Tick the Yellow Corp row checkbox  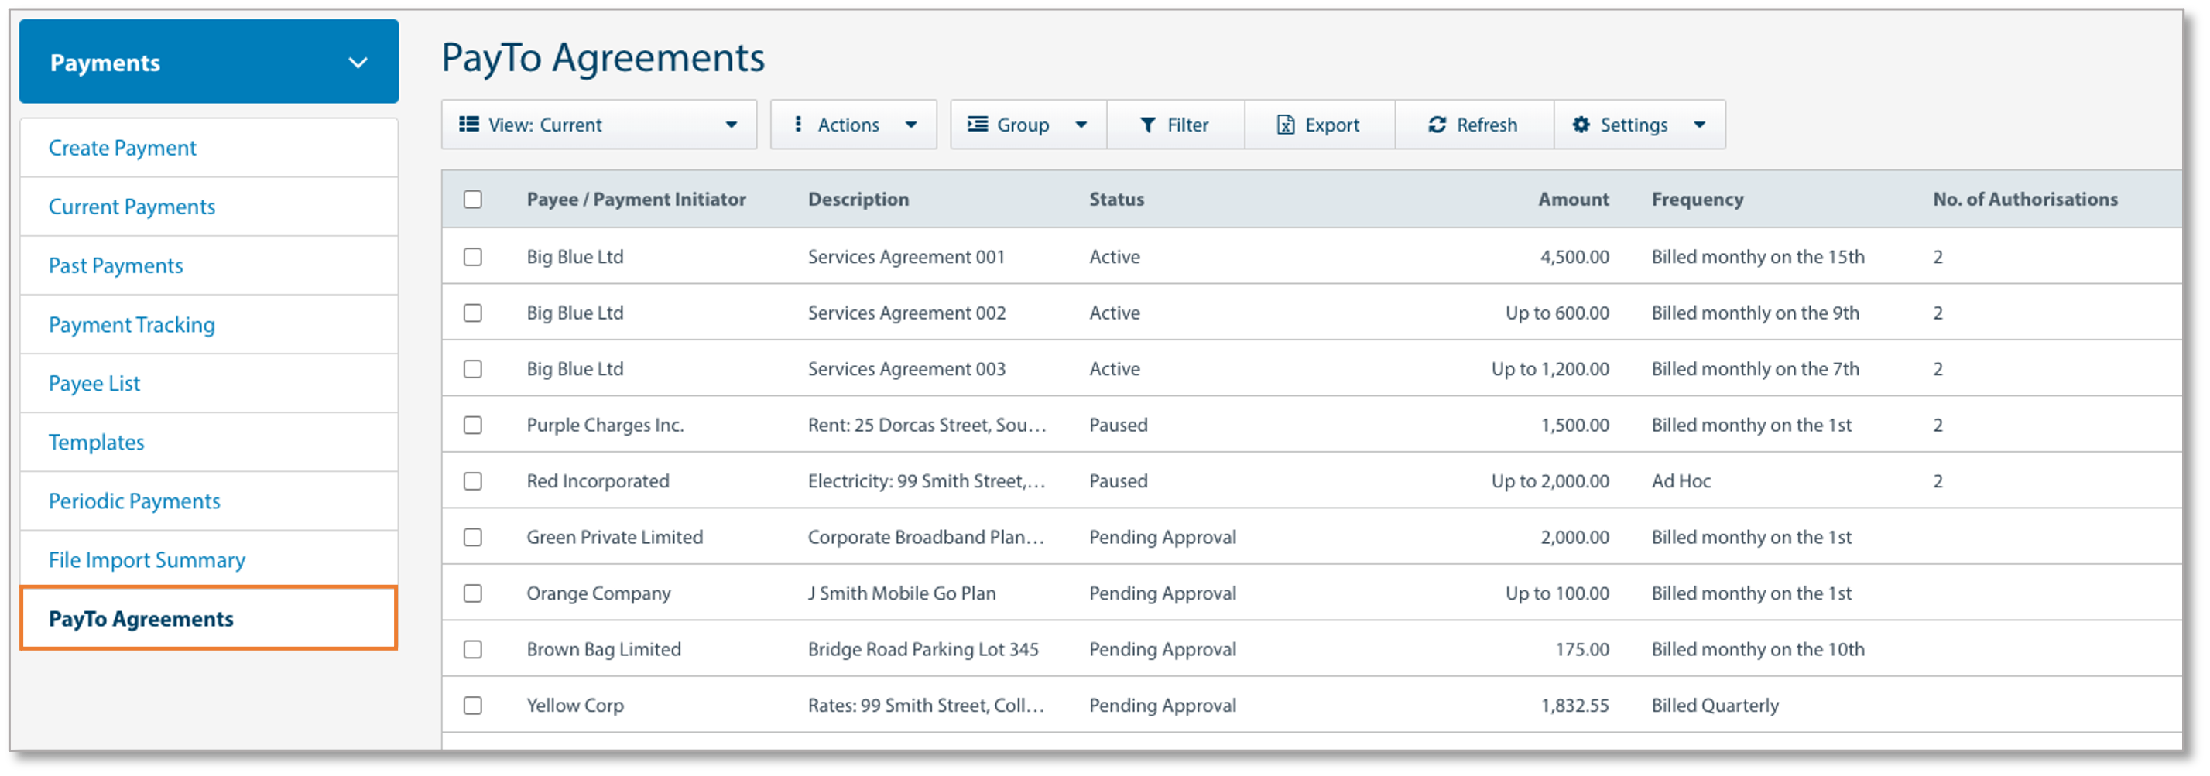(x=473, y=706)
